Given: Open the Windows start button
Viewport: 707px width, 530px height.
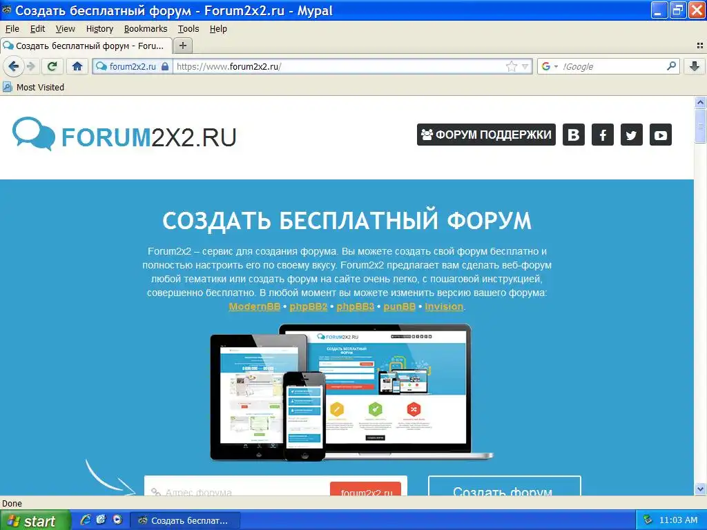Looking at the screenshot, I should [35, 520].
